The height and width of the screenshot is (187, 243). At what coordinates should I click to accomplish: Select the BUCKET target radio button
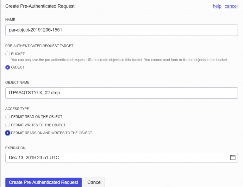pos(8,54)
